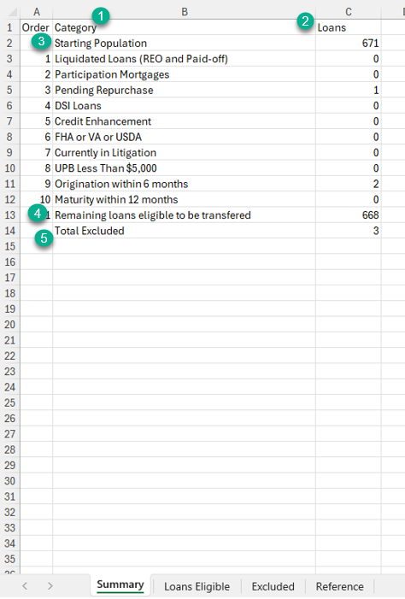Click the select-all corner triangle
This screenshot has height=599, width=405.
coord(12,12)
